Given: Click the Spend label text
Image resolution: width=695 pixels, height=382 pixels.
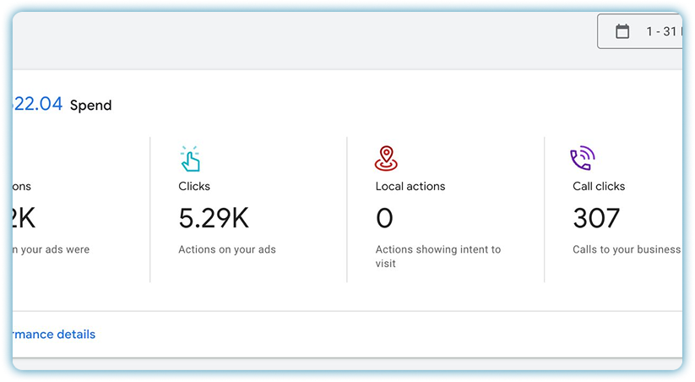Looking at the screenshot, I should [90, 106].
